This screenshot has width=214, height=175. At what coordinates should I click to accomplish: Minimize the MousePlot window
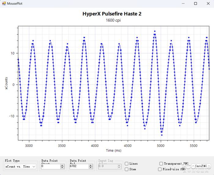(x=183, y=3)
